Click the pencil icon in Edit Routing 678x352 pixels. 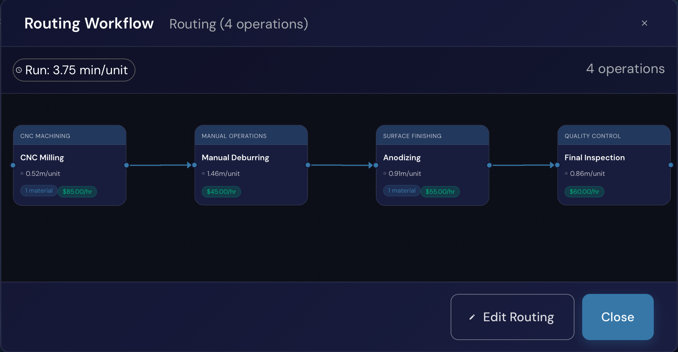click(x=472, y=317)
